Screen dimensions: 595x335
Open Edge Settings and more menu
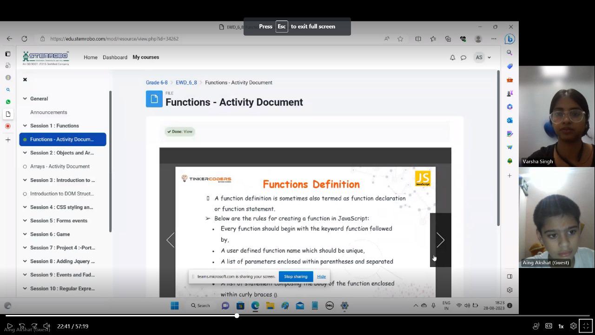(x=494, y=39)
